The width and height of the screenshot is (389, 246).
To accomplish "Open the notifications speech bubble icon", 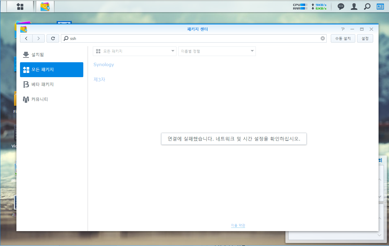I will tap(341, 7).
